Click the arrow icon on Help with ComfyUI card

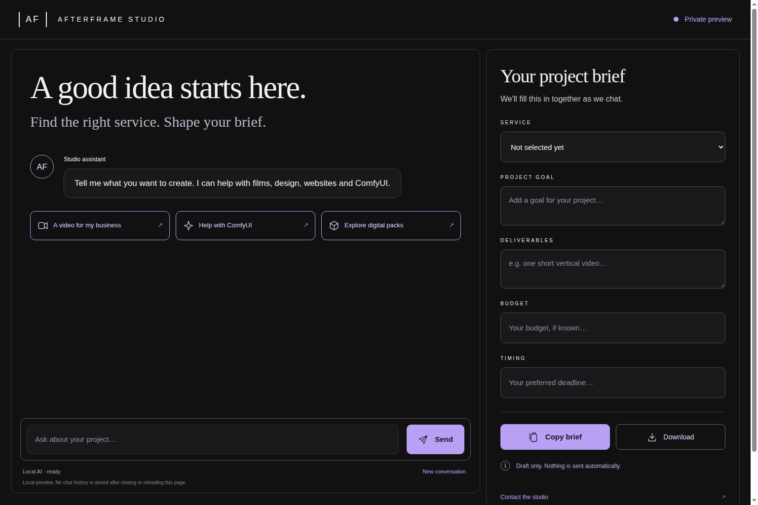(306, 225)
